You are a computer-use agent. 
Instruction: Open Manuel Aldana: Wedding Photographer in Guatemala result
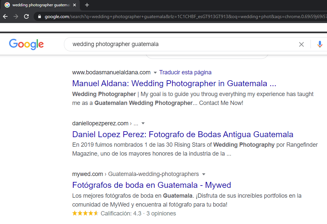(x=174, y=83)
